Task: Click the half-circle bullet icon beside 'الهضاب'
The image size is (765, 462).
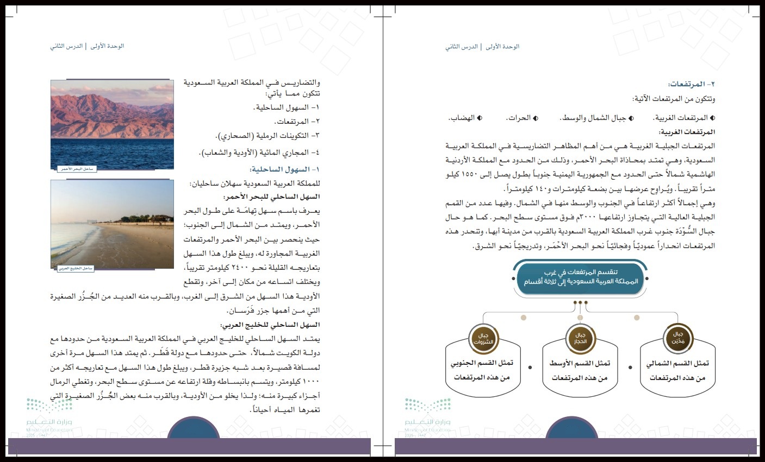Action: [x=480, y=118]
